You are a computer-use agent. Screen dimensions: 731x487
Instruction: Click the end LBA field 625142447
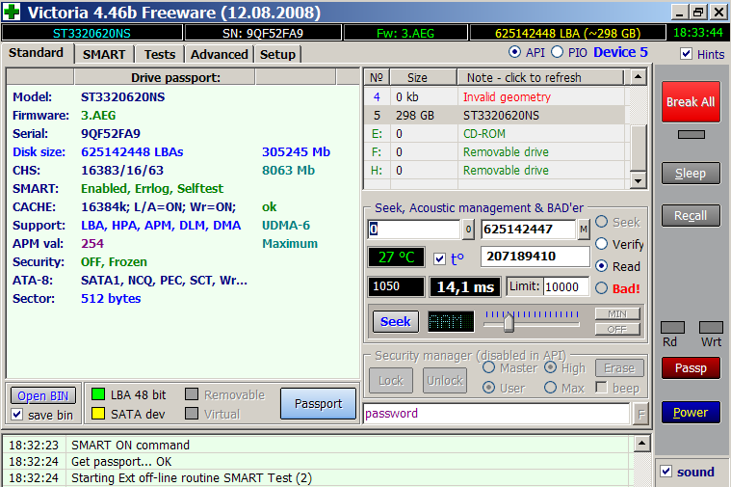[529, 230]
